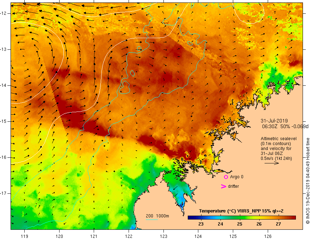Click the '31-Jul 06Z' text line
This screenshot has height=240, width=310.
tap(272, 154)
